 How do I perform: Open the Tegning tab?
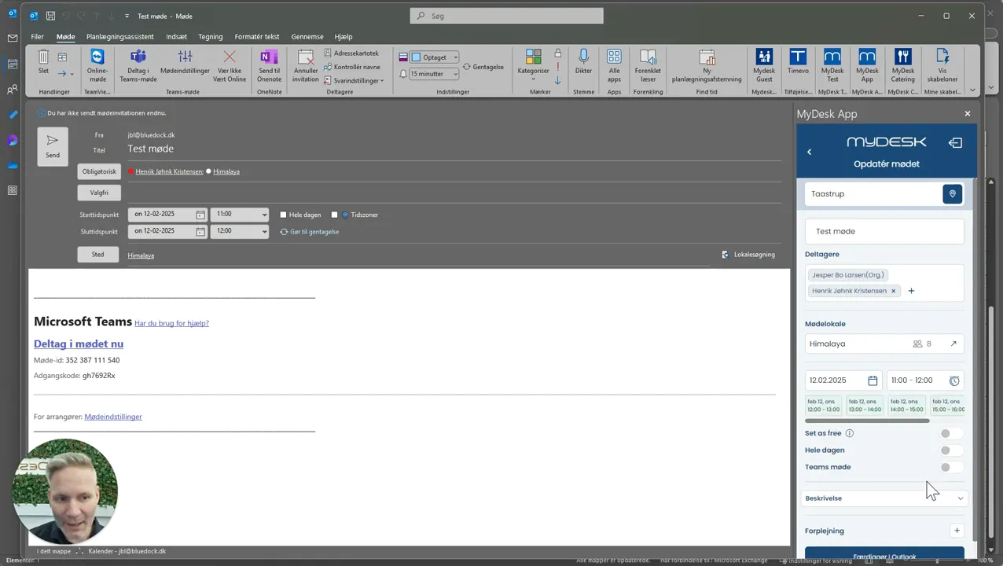[x=211, y=36]
